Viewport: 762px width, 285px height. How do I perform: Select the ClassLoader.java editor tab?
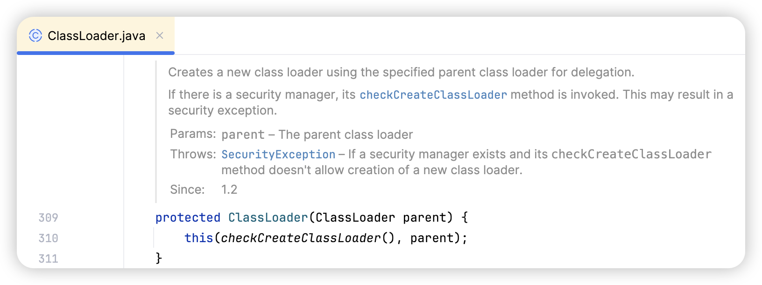pyautogui.click(x=96, y=36)
